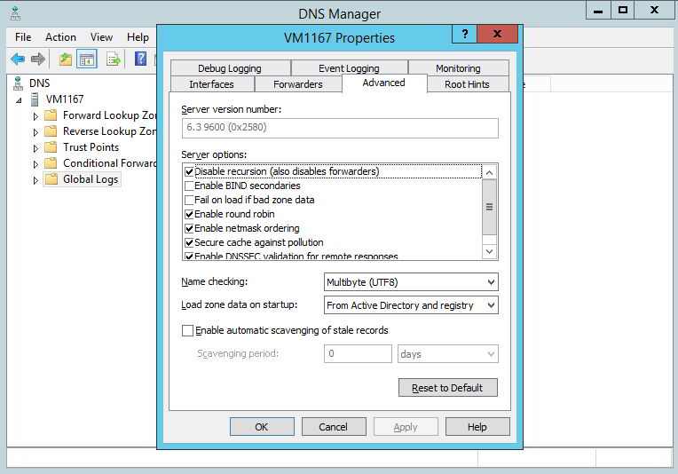Click the Export List toolbar icon
The height and width of the screenshot is (474, 678).
114,59
